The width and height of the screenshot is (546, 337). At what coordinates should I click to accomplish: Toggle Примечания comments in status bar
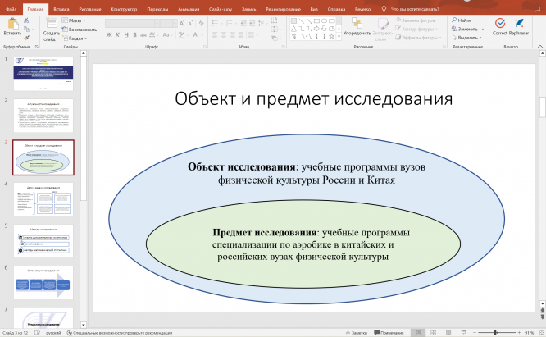click(x=390, y=333)
